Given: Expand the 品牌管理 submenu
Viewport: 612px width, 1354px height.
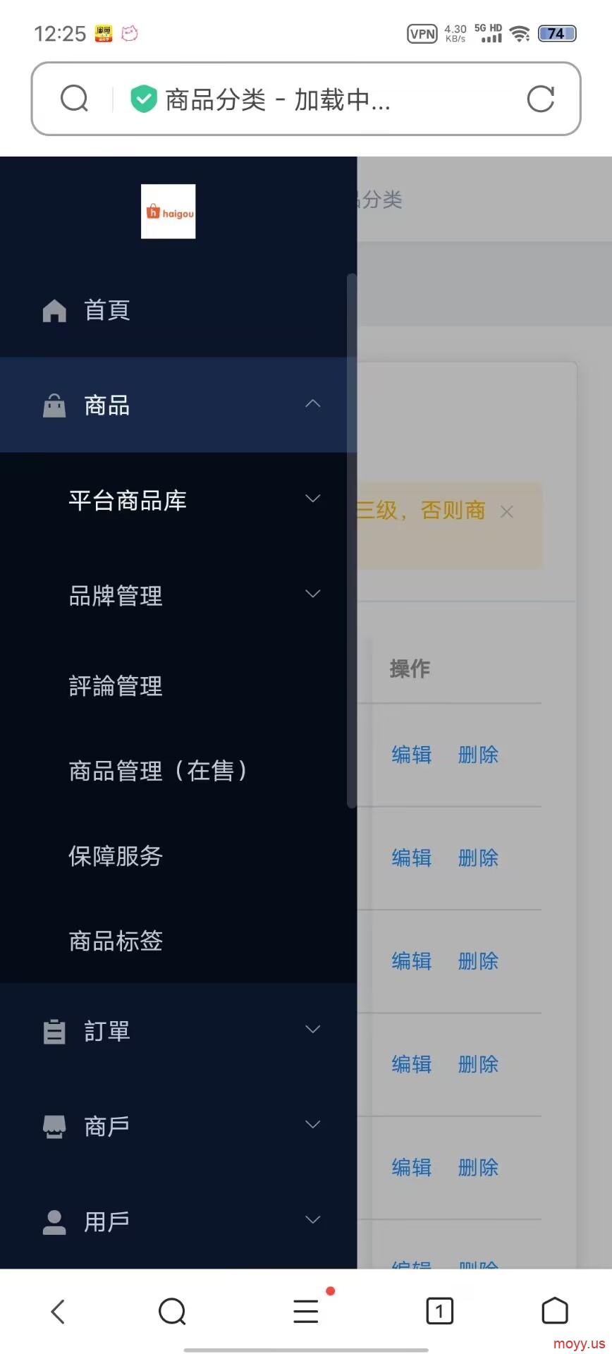Looking at the screenshot, I should tap(313, 594).
